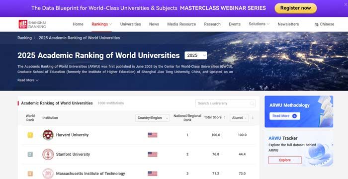The height and width of the screenshot is (179, 348).
Task: Open the Research nav item
Action: click(x=212, y=24)
